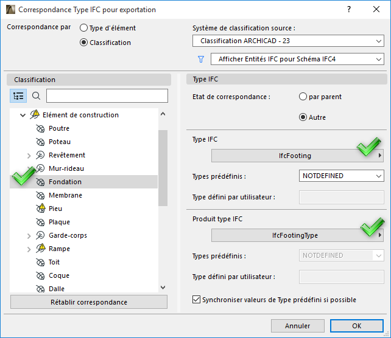Click the blue filter funnel icon
Image resolution: width=391 pixels, height=338 pixels.
point(200,60)
